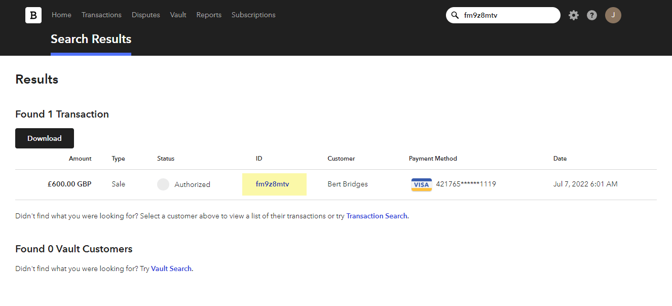Open transaction ID fm9z8mtv
Image resolution: width=672 pixels, height=306 pixels.
(273, 184)
